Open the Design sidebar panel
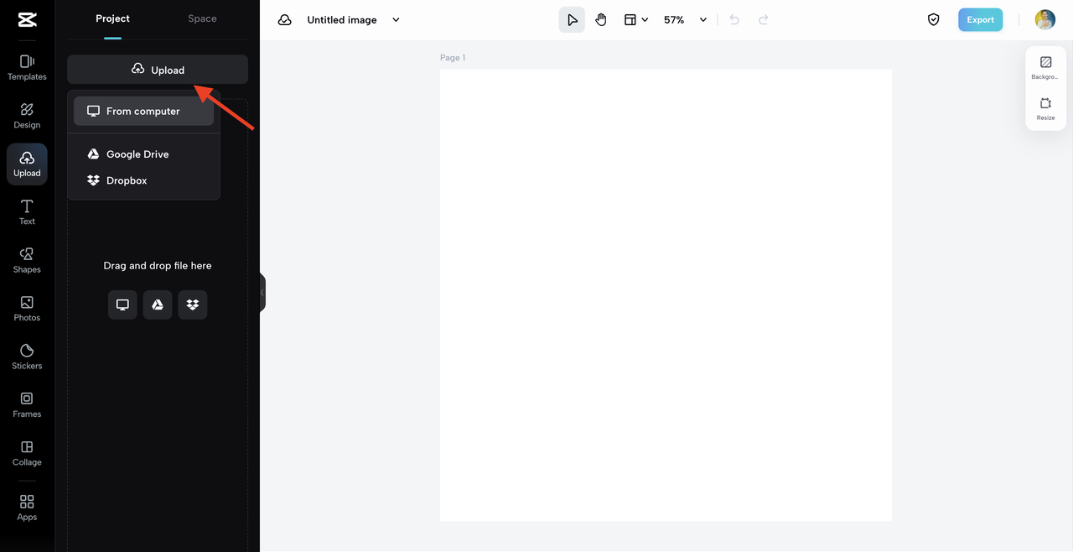The height and width of the screenshot is (552, 1073). pos(27,116)
